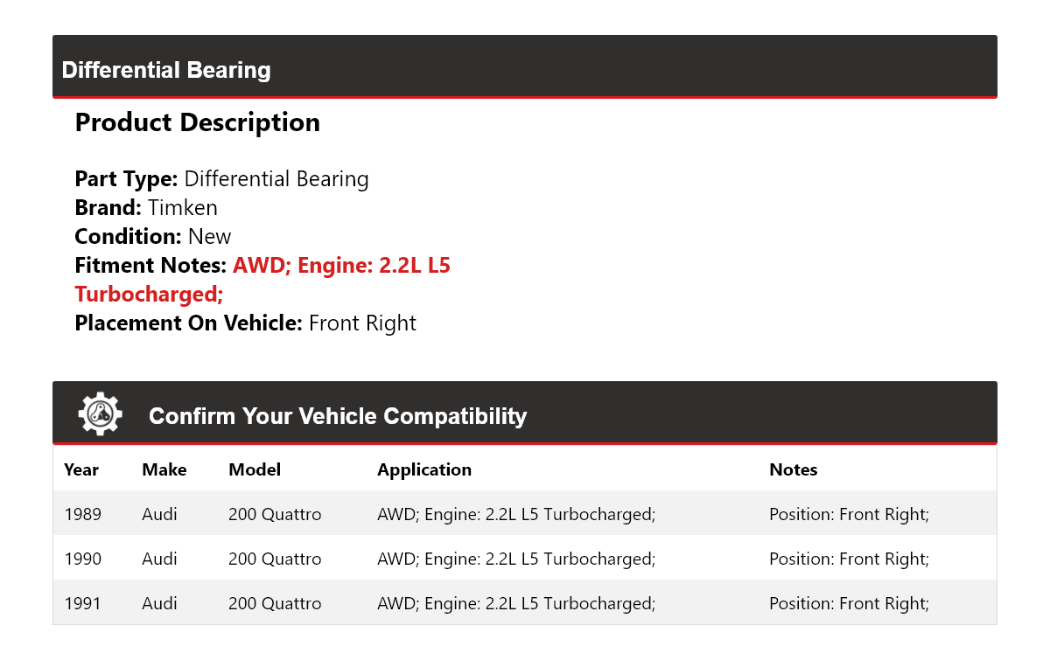Click the gear compatibility icon
The image size is (1050, 660).
[x=100, y=413]
